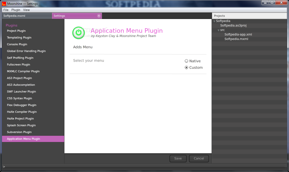Viewport: 289px width, 172px height.
Task: Minimize the Moonshine window
Action: [265, 2]
